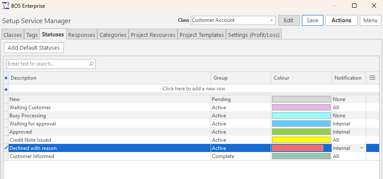Sort by the Colour column header
The width and height of the screenshot is (383, 179).
coord(301,78)
